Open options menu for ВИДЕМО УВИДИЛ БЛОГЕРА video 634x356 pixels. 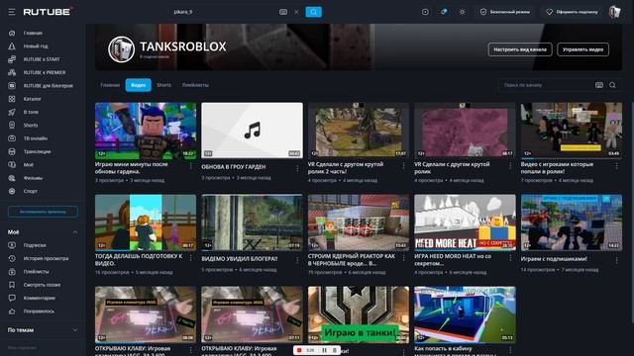click(x=297, y=260)
